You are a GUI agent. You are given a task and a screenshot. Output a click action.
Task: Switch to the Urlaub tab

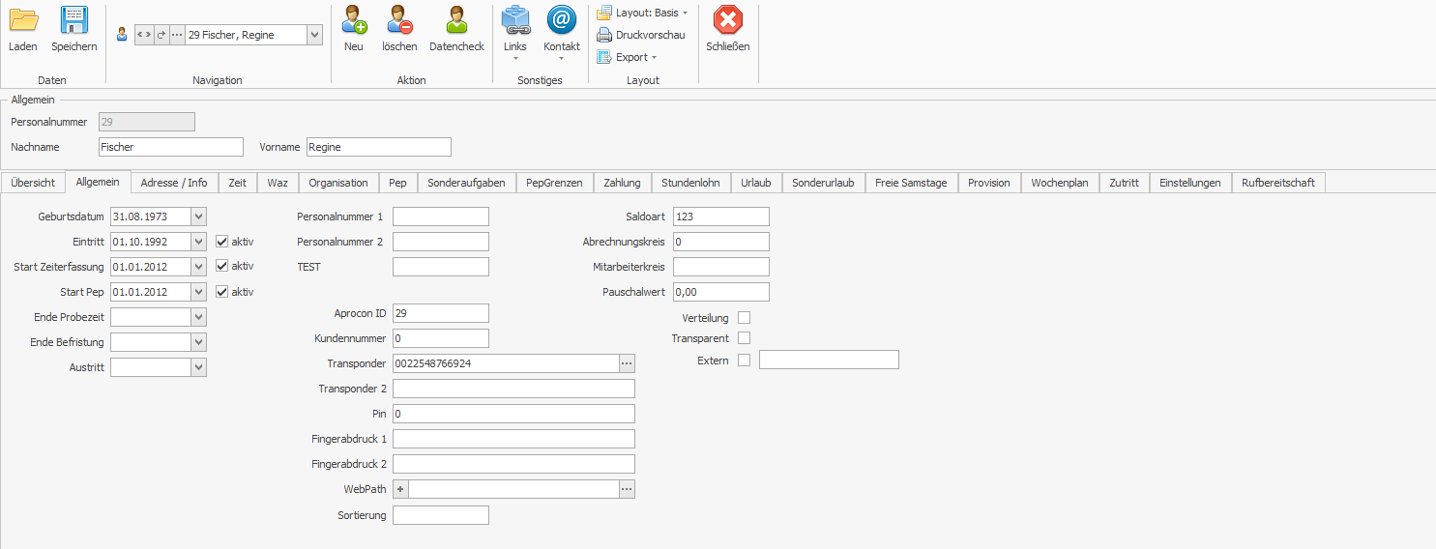(x=755, y=183)
